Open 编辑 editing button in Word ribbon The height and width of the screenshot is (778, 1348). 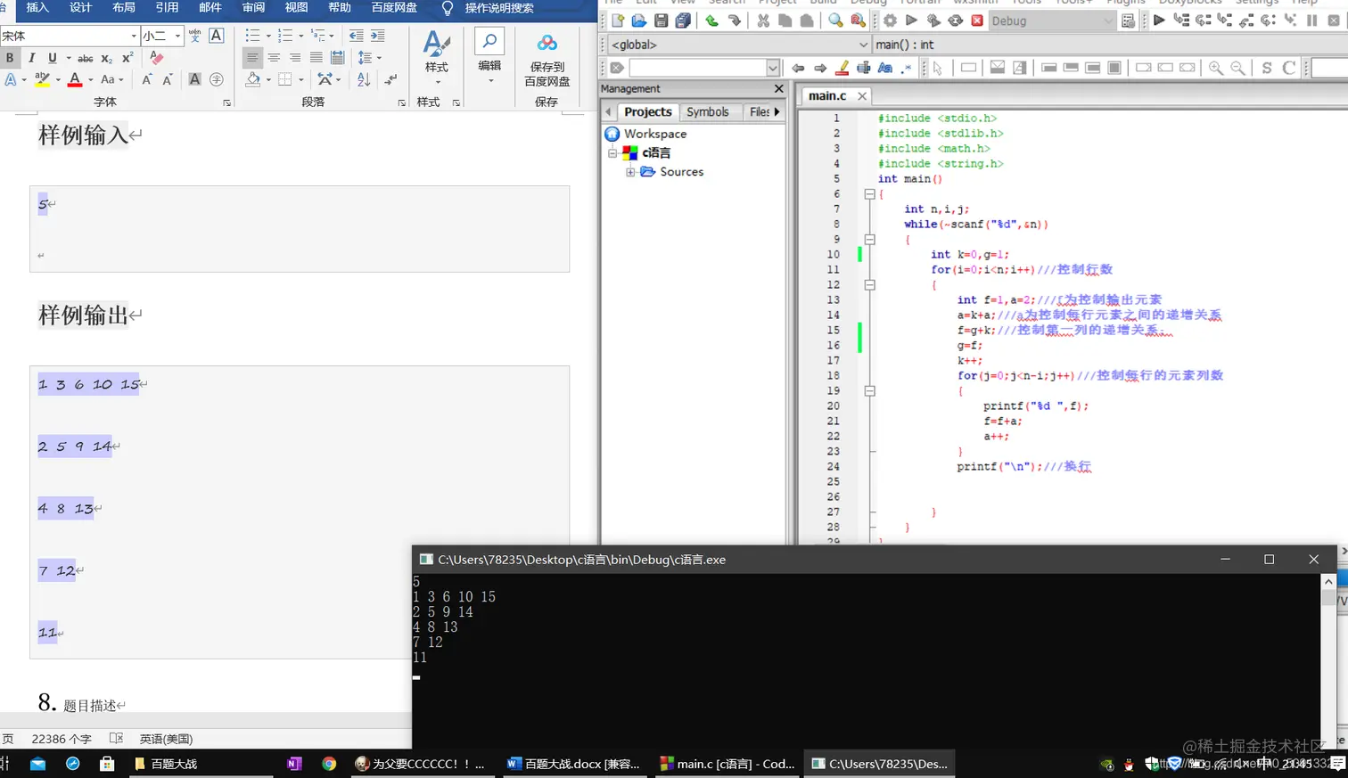pos(489,57)
